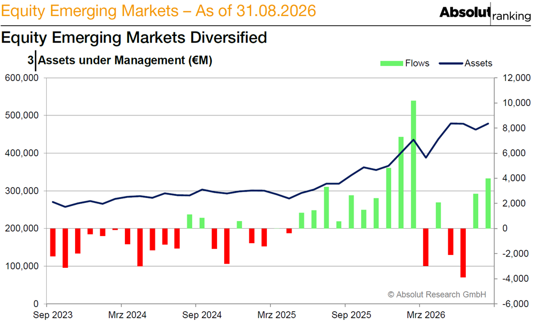This screenshot has width=535, height=322.
Task: Click the Mrz 2026 axis label
Action: pos(426,315)
